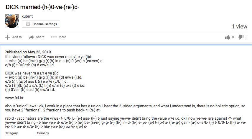Image resolution: width=252 pixels, height=139 pixels.
Task: Click the thumbs up like icon
Action: click(228, 37)
